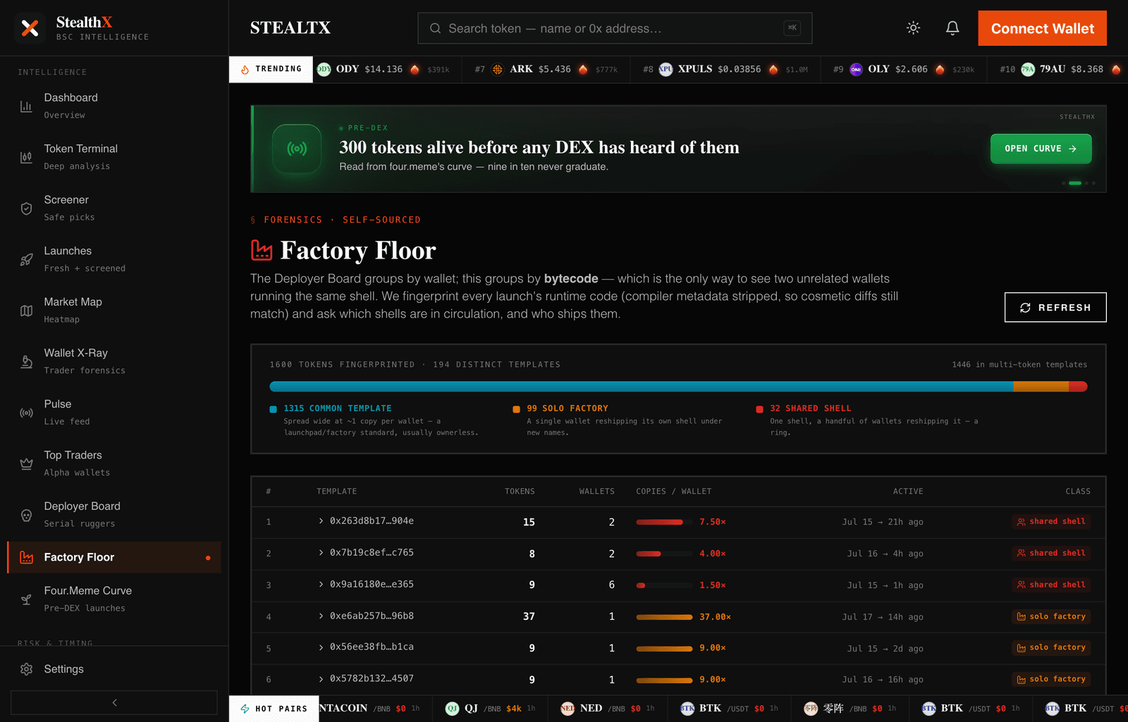Click the Token Terminal candlestick icon

coord(26,157)
